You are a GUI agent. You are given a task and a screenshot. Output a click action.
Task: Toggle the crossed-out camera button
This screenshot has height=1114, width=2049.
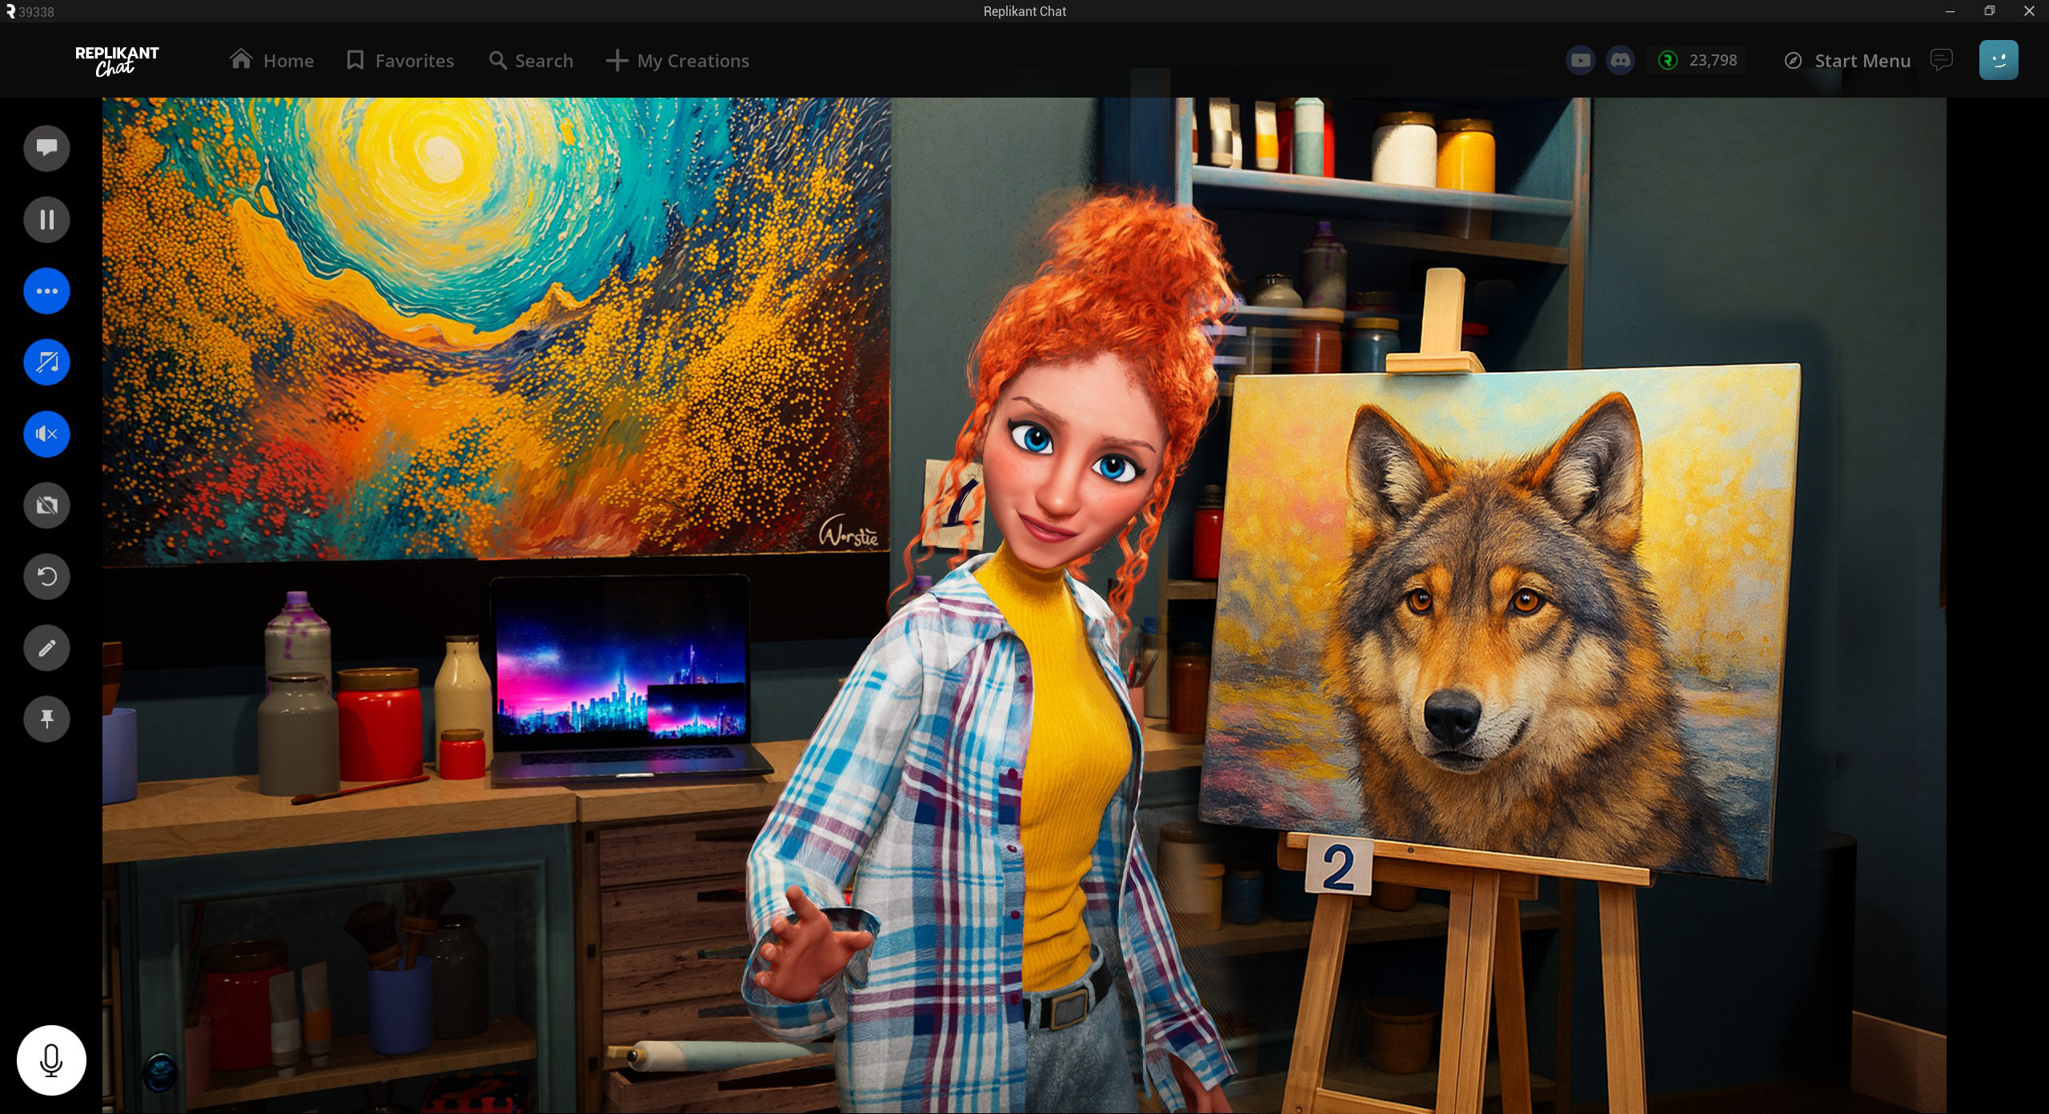[x=46, y=505]
